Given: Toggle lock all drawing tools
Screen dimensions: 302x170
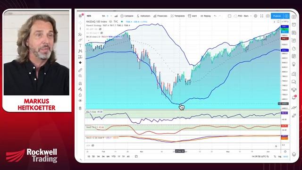Looking at the screenshot, I should pyautogui.click(x=80, y=95).
